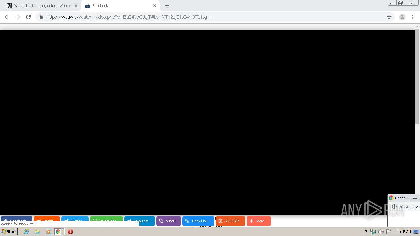View site security lock info

(x=41, y=17)
